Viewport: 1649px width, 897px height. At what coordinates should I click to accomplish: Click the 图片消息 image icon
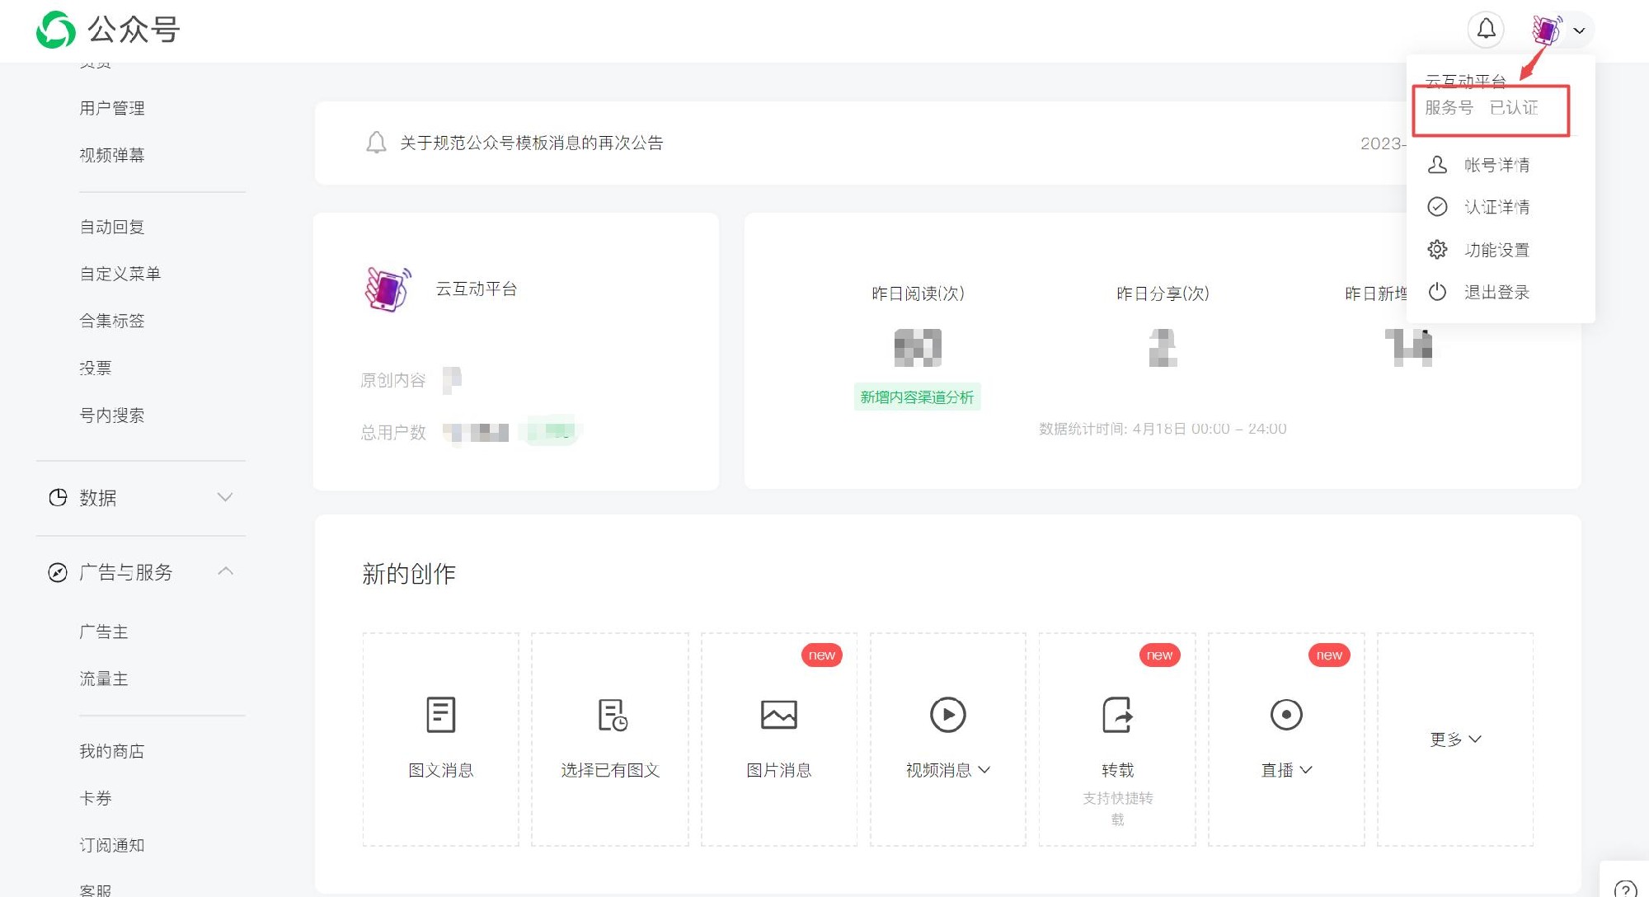(x=778, y=714)
